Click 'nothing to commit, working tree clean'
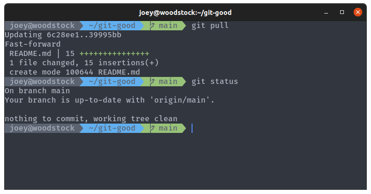 tap(91, 119)
